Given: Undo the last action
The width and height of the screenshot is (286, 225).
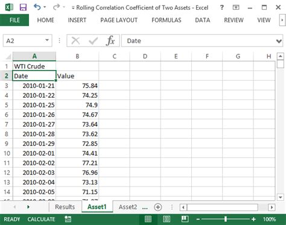Looking at the screenshot, I should pyautogui.click(x=37, y=7).
